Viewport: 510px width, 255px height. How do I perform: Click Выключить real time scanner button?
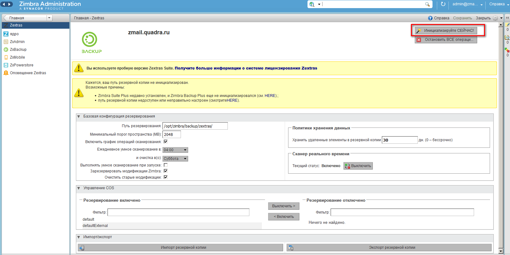point(358,166)
